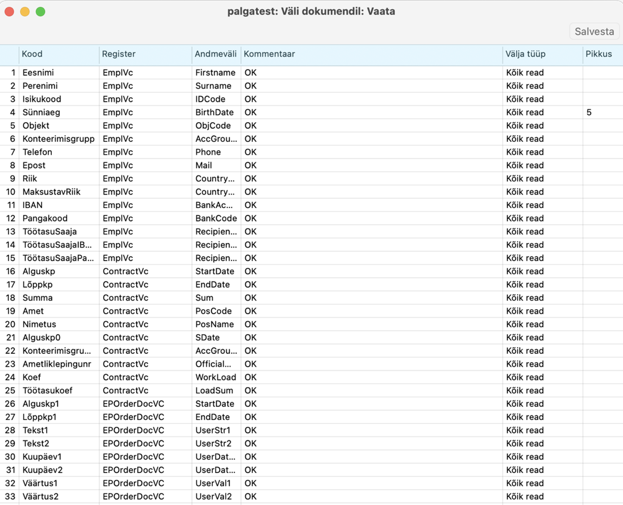Click the green zoom window button

(40, 12)
